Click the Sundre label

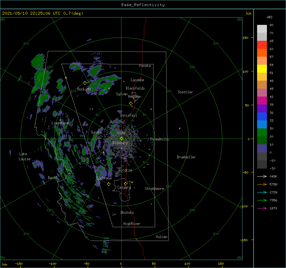pos(96,132)
